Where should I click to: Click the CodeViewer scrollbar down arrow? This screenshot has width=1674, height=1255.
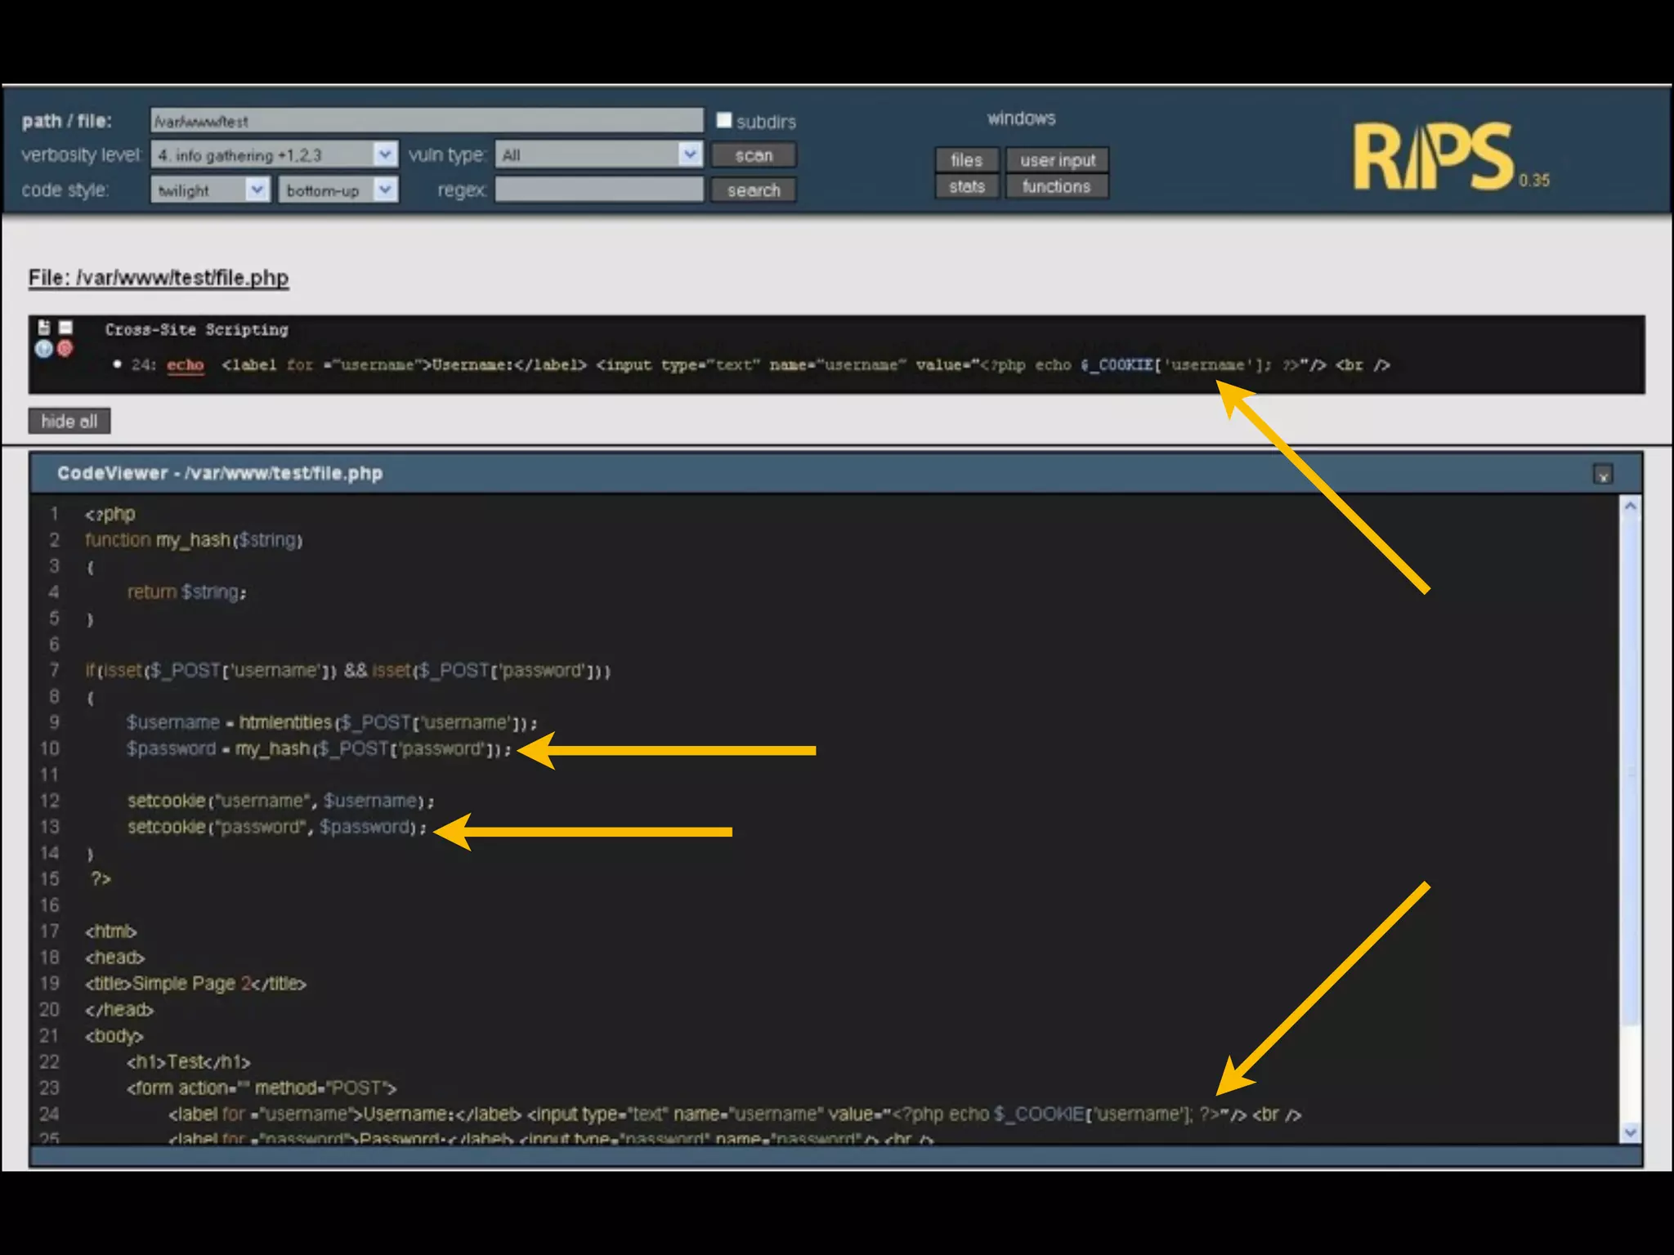[x=1630, y=1132]
